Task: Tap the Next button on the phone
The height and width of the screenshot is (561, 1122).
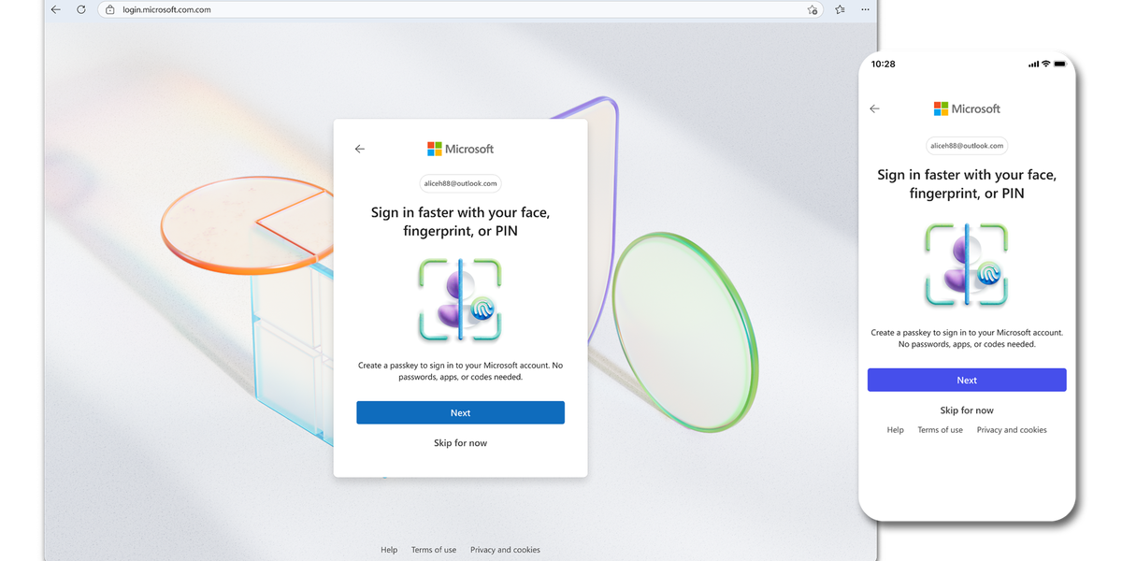Action: pyautogui.click(x=967, y=381)
